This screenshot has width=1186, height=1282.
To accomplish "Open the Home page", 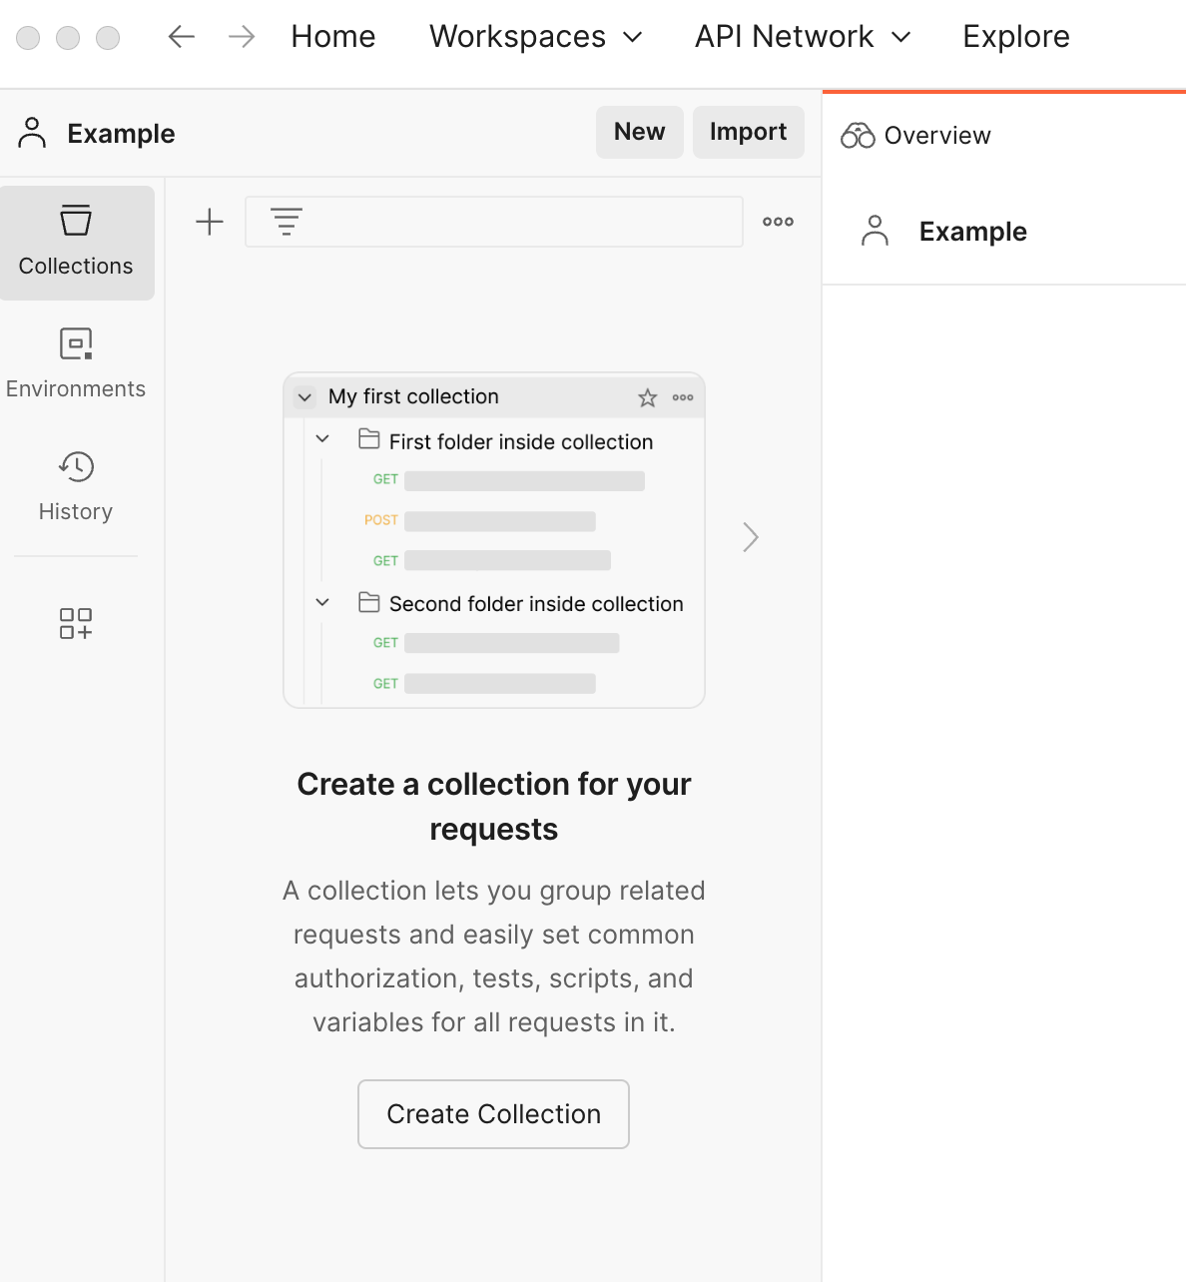I will (333, 37).
